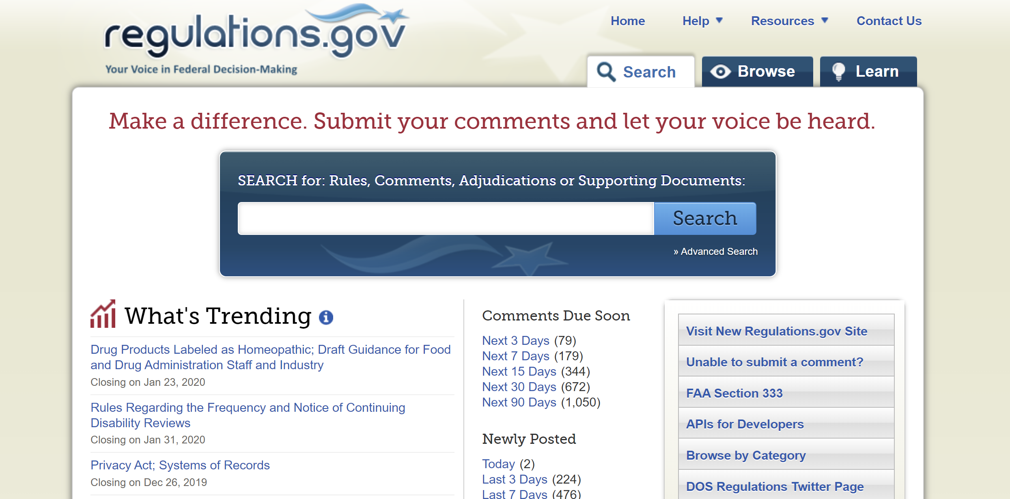Switch to the Search tab
This screenshot has width=1010, height=499.
[x=641, y=72]
